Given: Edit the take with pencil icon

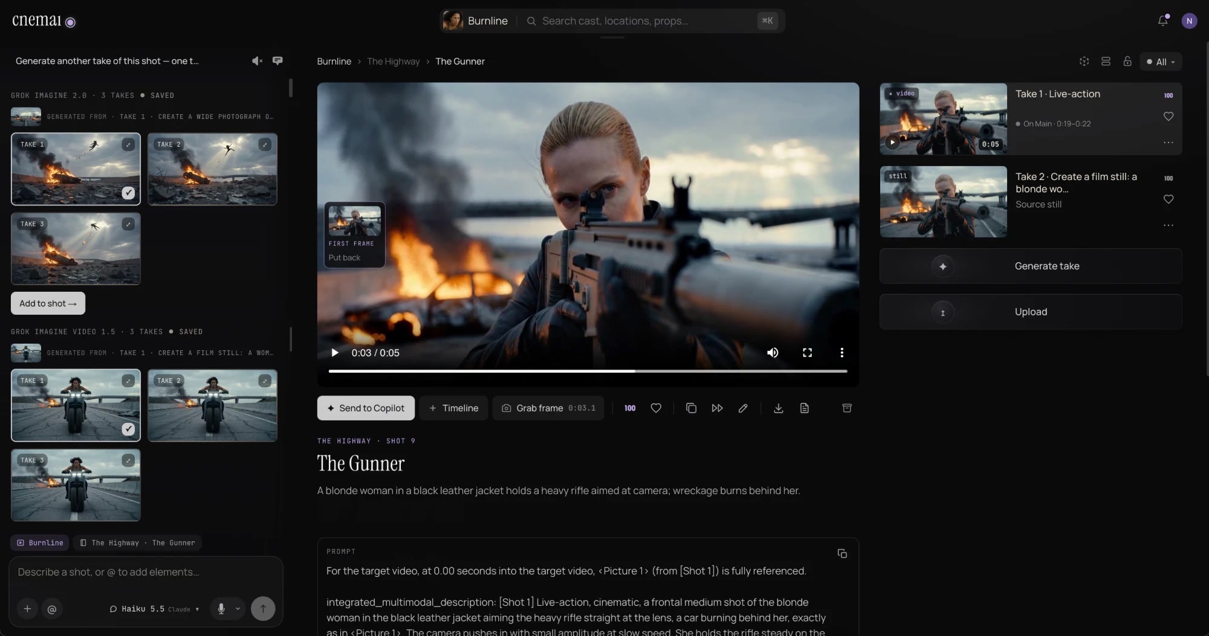Looking at the screenshot, I should point(743,408).
